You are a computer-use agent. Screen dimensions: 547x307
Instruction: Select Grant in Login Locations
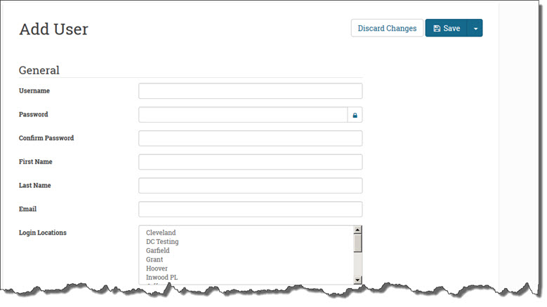154,260
